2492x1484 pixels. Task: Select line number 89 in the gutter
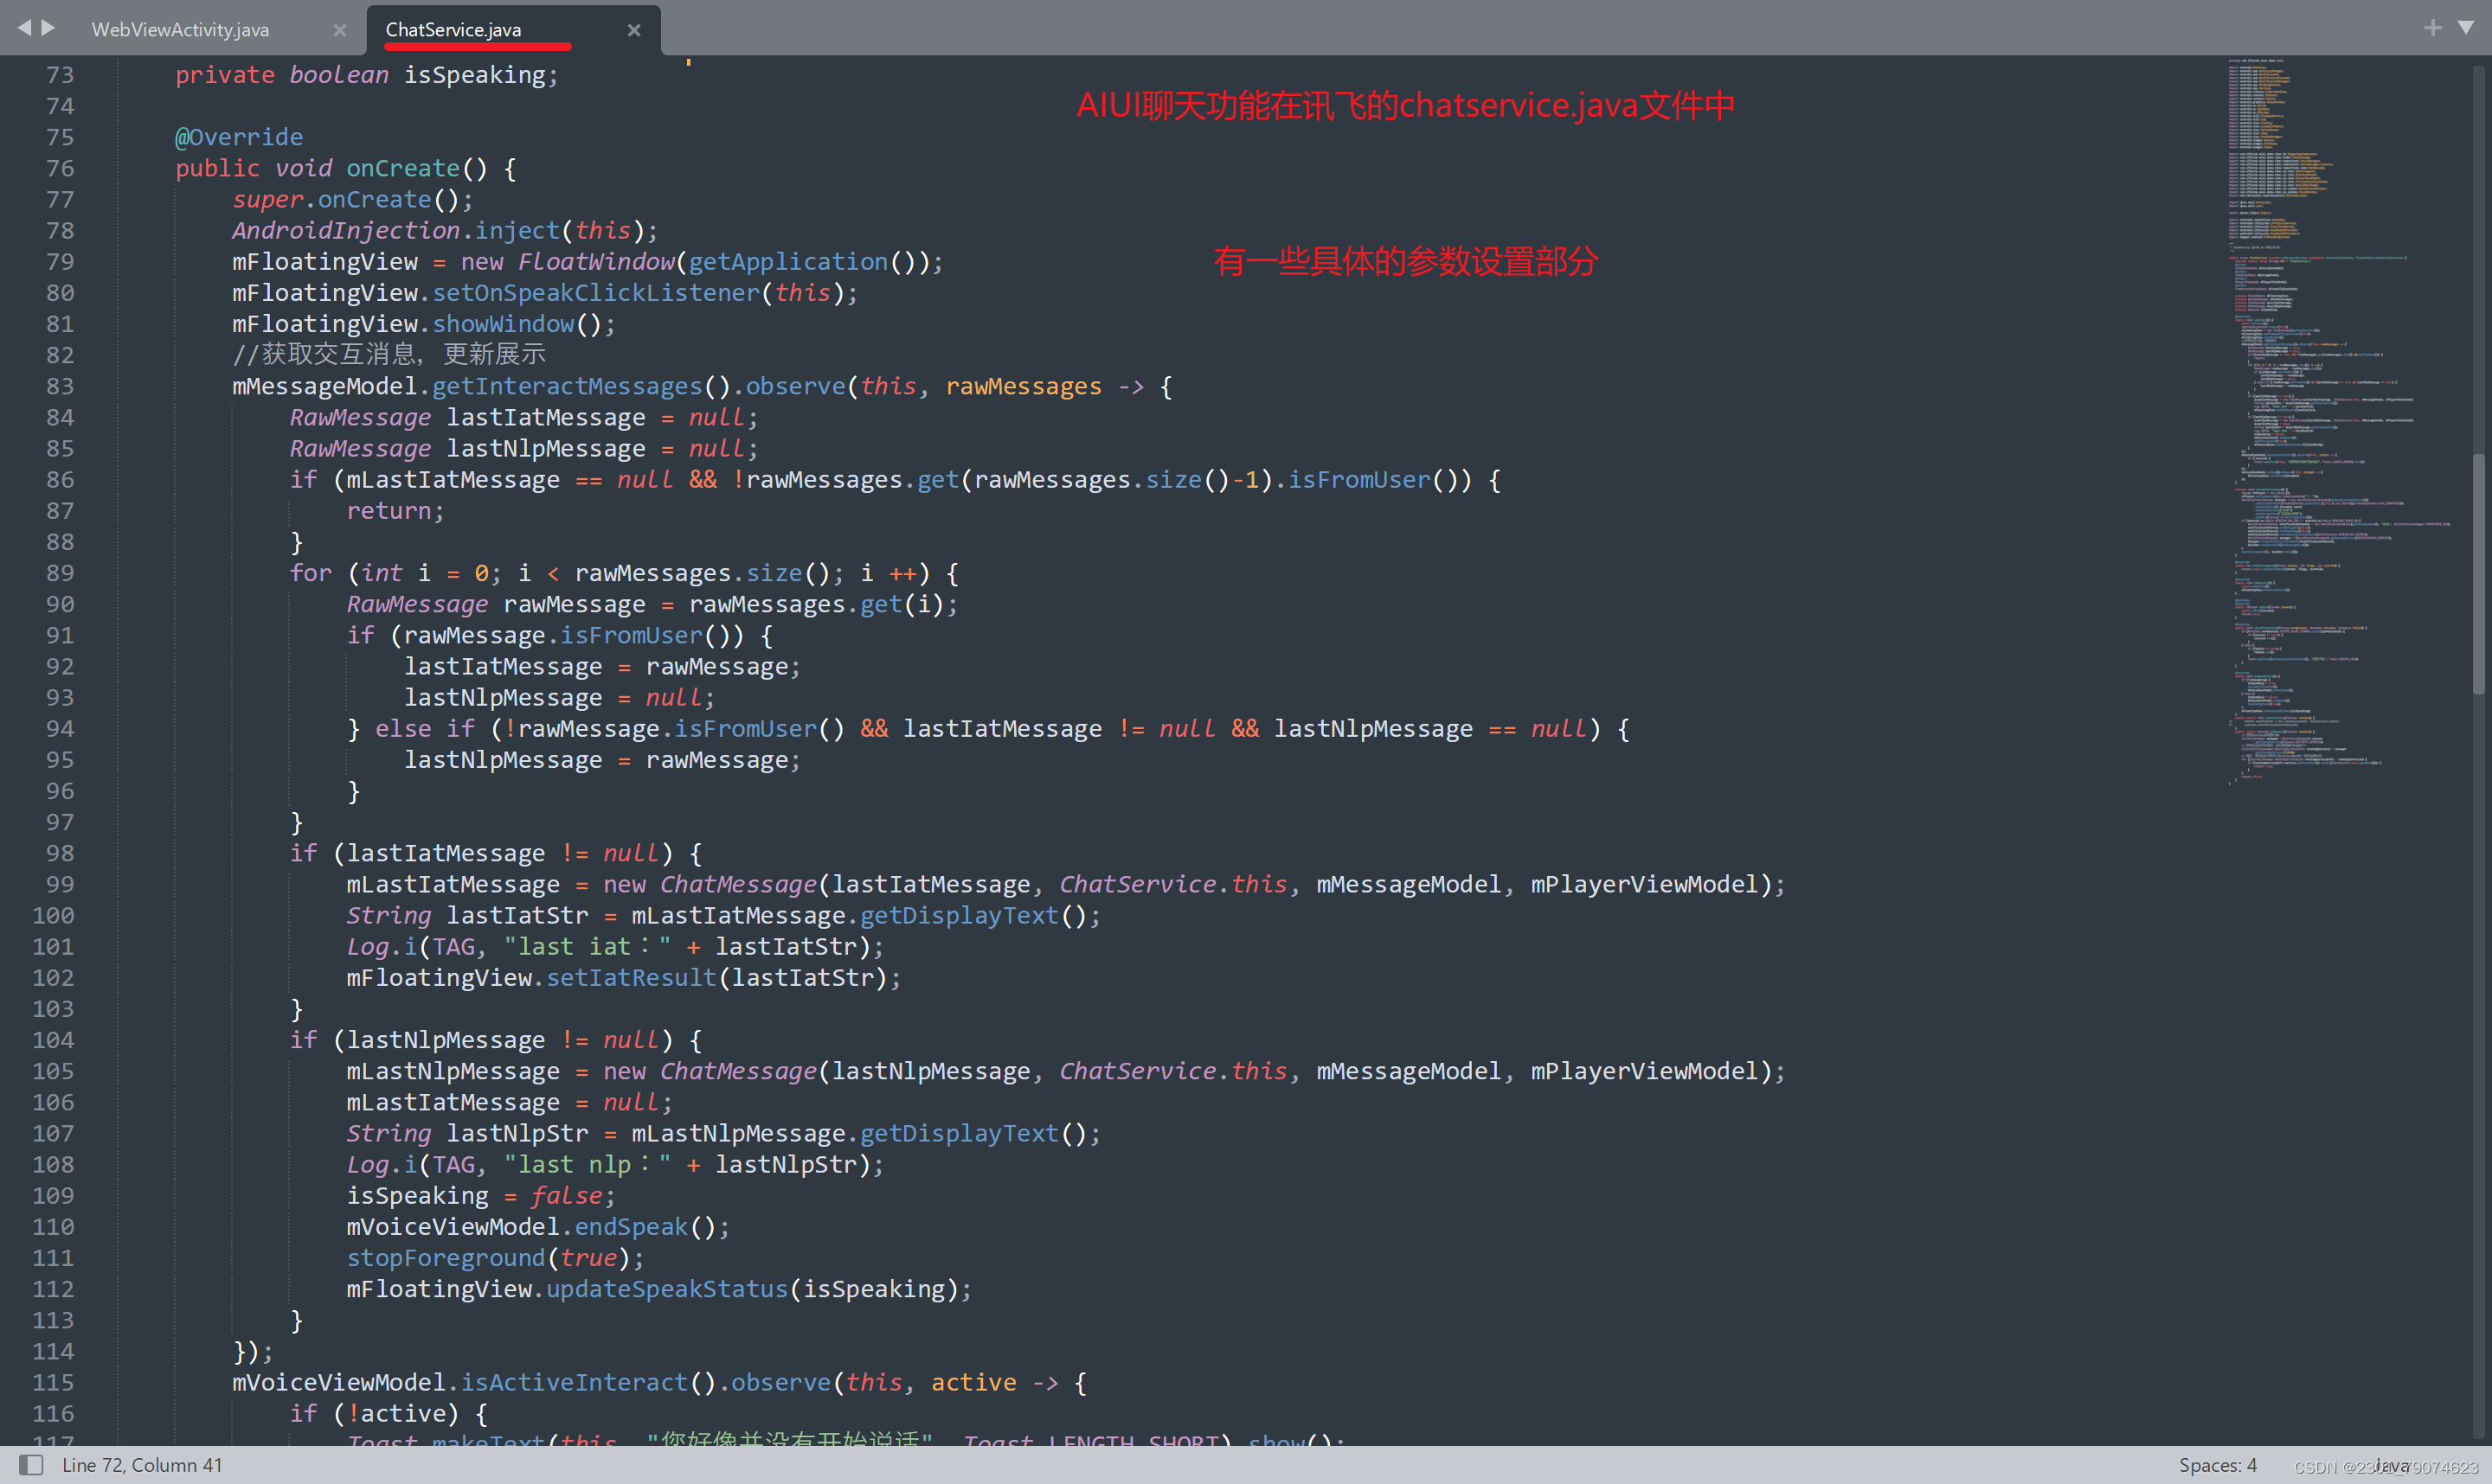59,573
